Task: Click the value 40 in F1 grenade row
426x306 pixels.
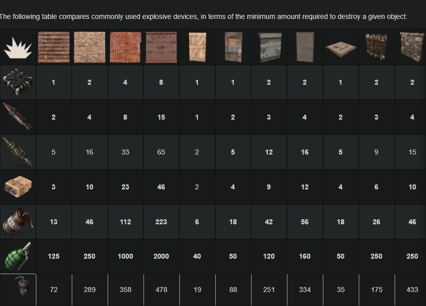Action: pyautogui.click(x=197, y=256)
